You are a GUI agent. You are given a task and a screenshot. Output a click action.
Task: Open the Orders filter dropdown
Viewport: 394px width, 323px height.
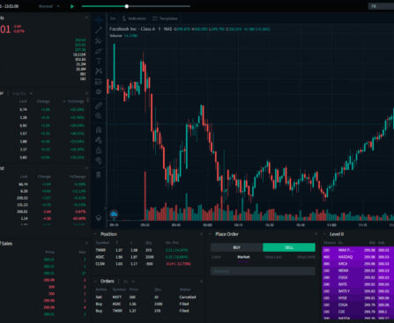coord(129,282)
